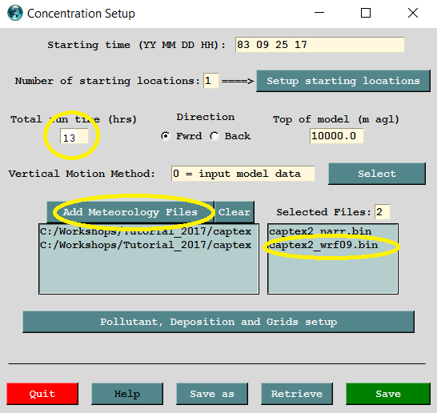Open Pollutant, Deposition and Grids setup
437x413 pixels.
218,322
